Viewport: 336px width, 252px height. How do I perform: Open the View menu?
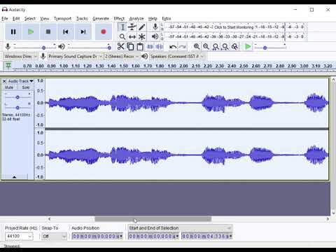point(44,18)
